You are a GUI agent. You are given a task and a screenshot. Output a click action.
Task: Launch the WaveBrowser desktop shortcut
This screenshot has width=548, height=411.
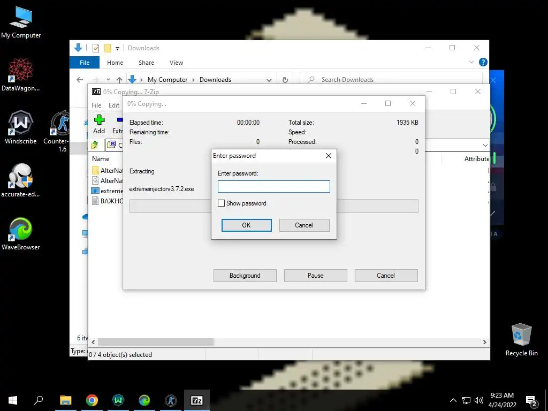(x=21, y=234)
